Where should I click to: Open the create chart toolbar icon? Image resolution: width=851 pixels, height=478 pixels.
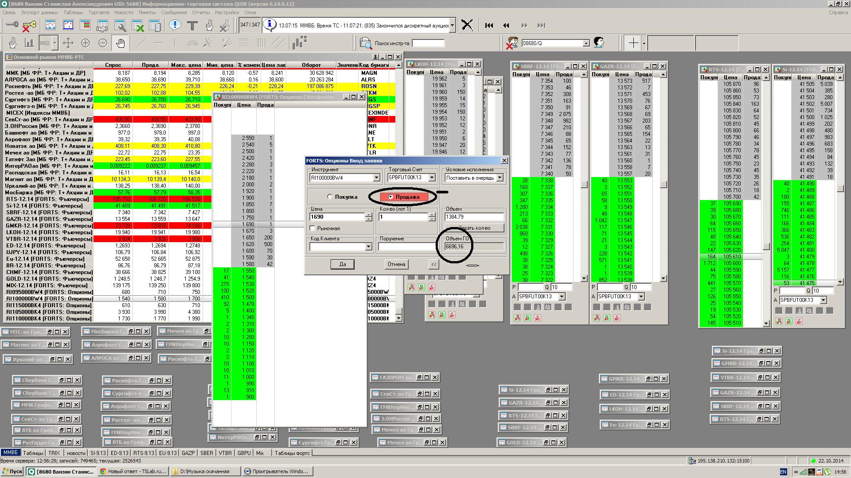51,26
